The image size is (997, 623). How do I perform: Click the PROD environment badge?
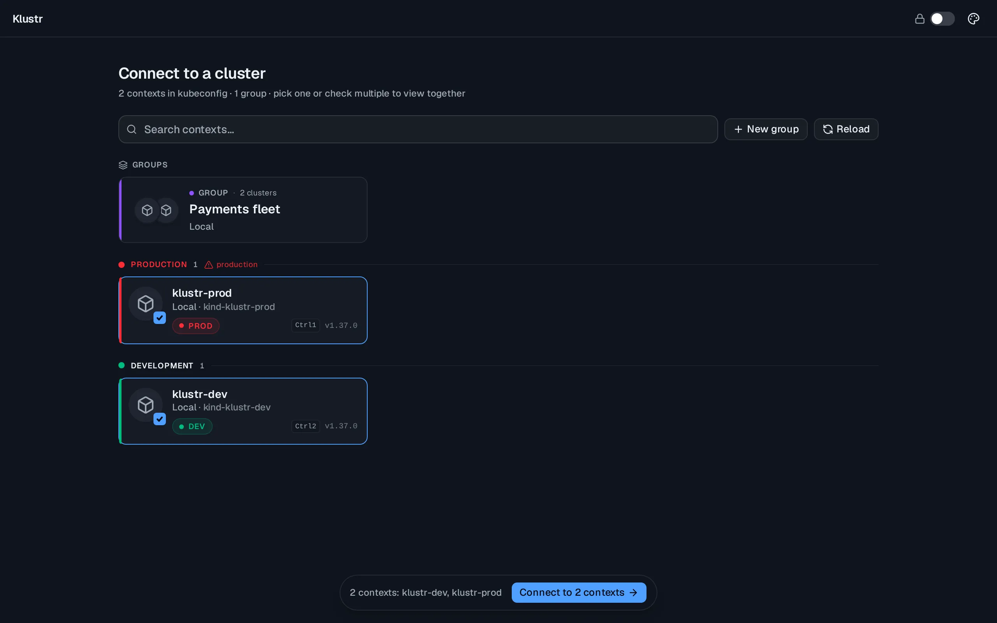(x=196, y=326)
